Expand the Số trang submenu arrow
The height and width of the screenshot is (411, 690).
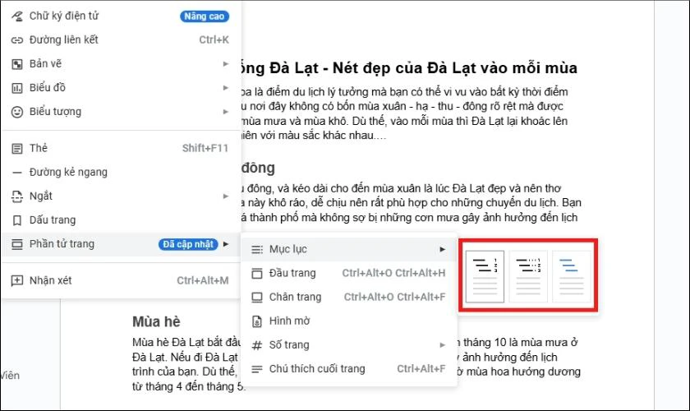point(443,345)
